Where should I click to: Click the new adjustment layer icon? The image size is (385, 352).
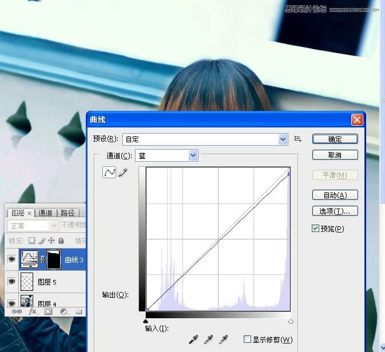(63, 312)
